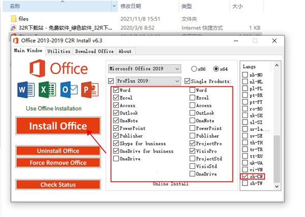The image size is (305, 217).
Task: Click the PowerPoint app icon
Action: point(90,90)
